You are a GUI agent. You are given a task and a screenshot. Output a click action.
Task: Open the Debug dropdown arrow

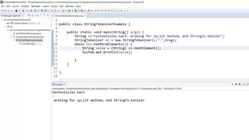click(66, 10)
